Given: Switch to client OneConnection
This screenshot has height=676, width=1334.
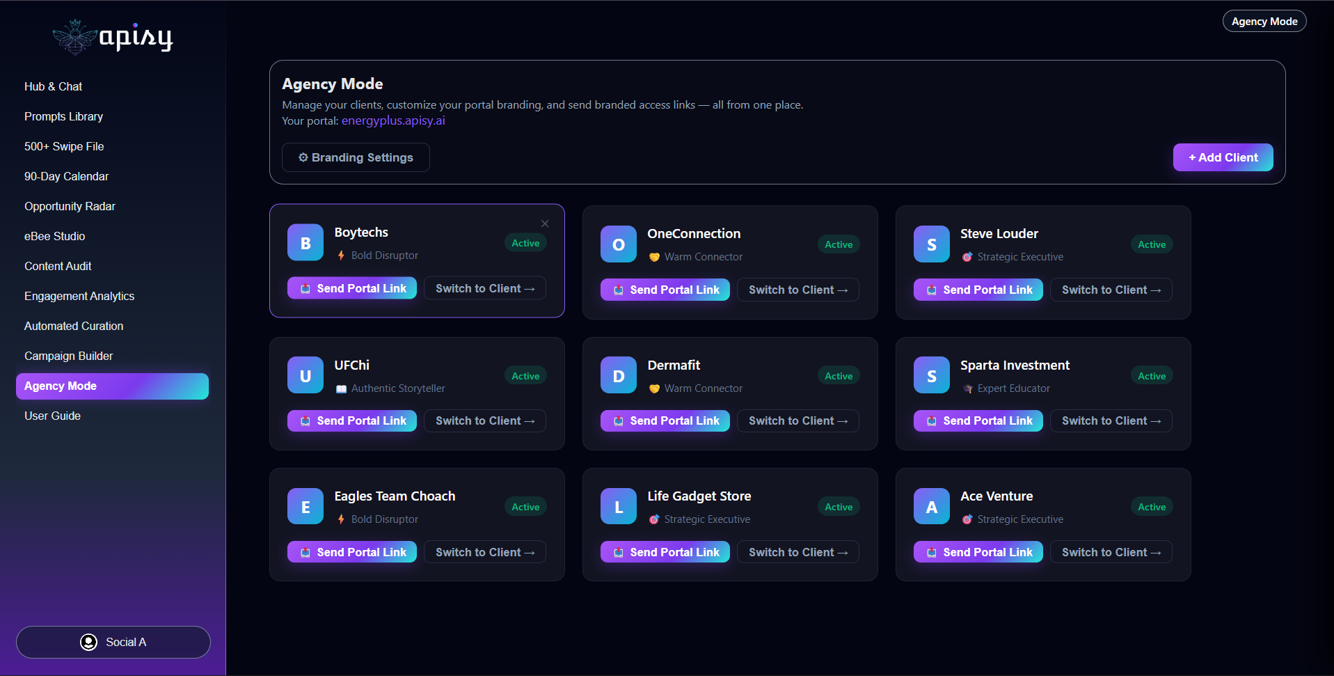Looking at the screenshot, I should click(798, 290).
